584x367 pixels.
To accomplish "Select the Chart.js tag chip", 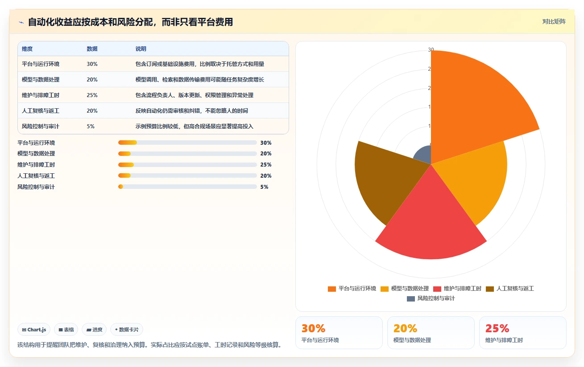I will point(34,330).
